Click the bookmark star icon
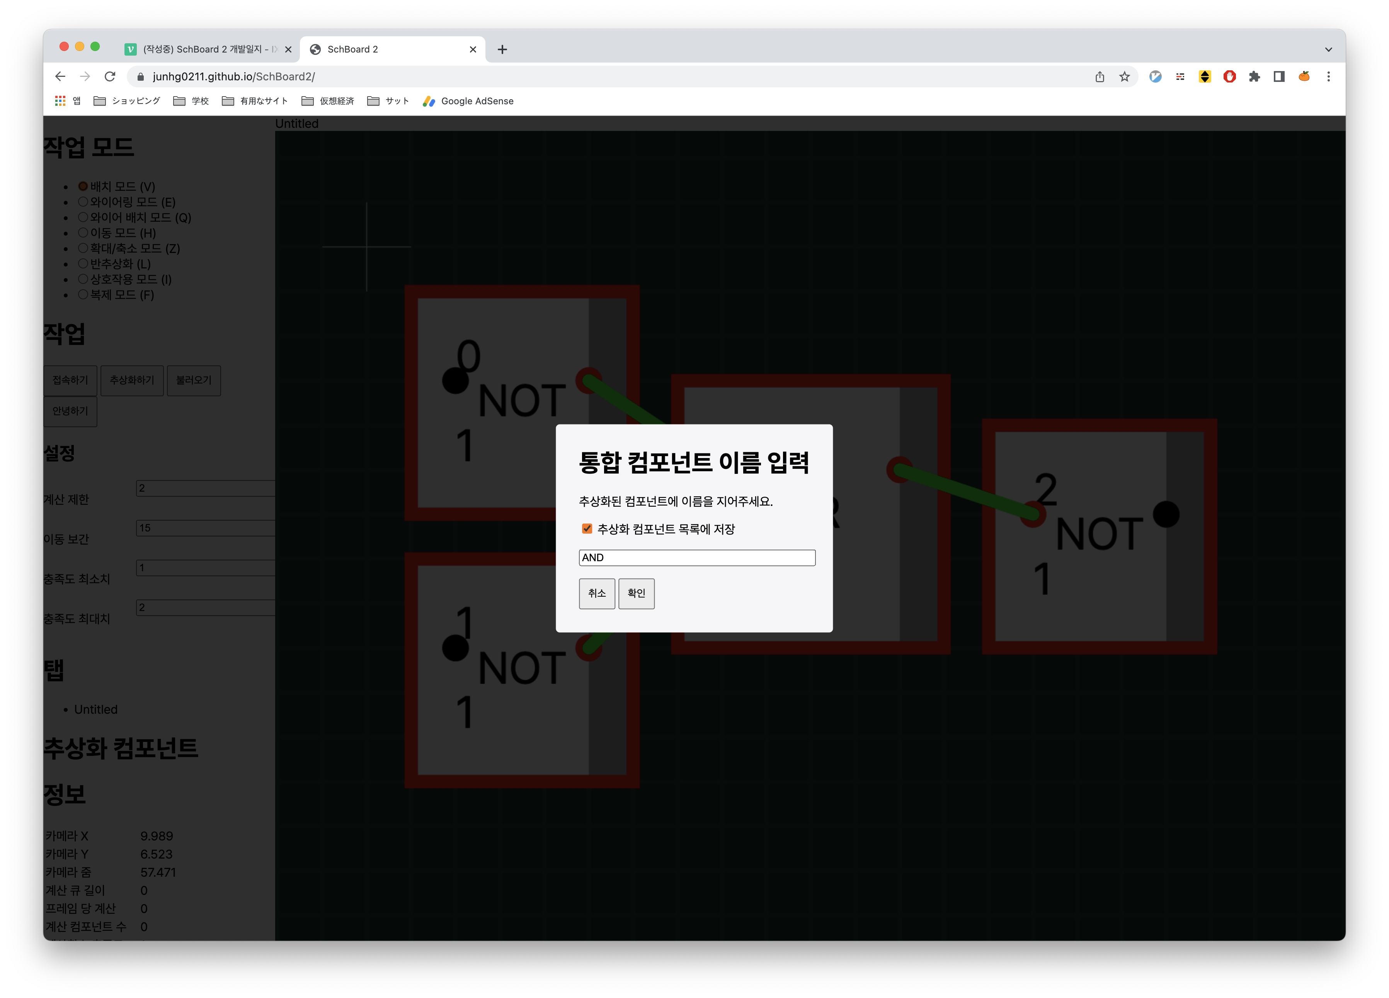1389x998 pixels. pos(1124,76)
